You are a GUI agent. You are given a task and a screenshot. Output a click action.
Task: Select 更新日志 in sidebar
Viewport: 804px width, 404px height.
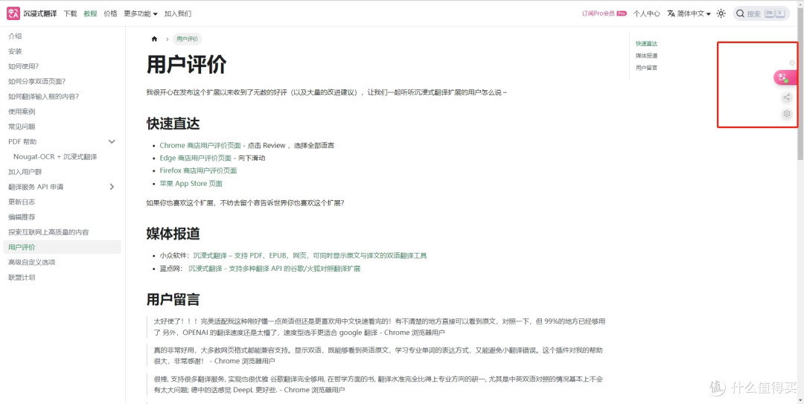tap(22, 202)
